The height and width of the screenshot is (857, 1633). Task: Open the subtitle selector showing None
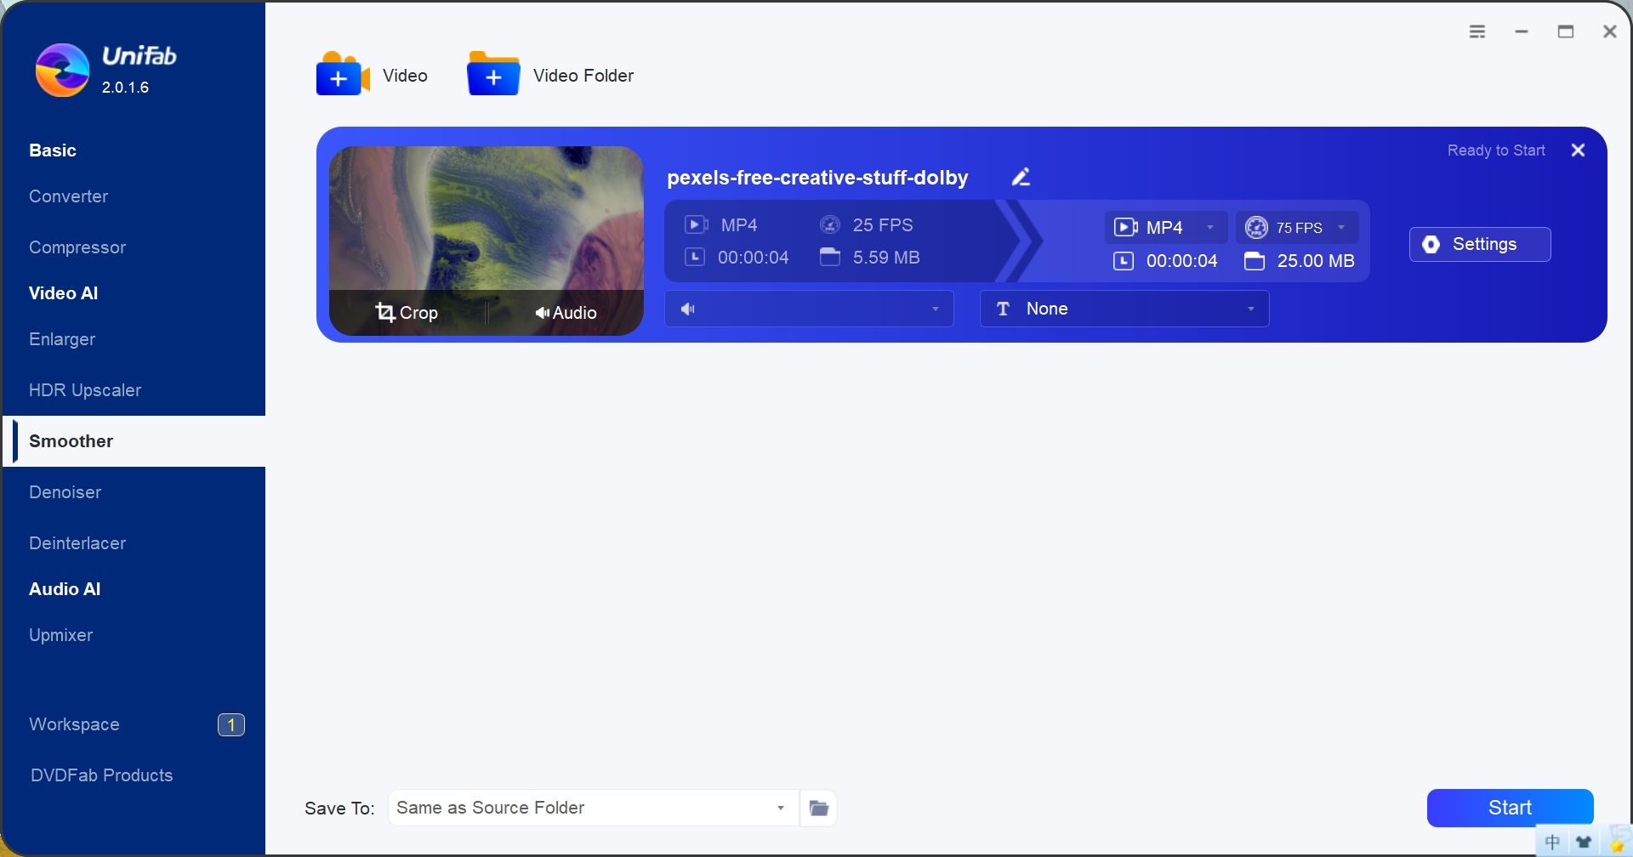(x=1123, y=309)
